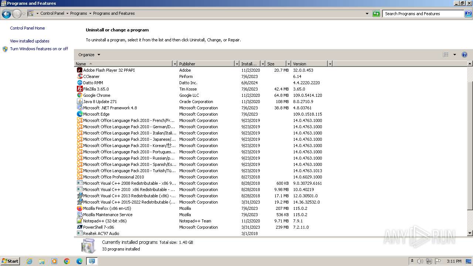The width and height of the screenshot is (473, 266).
Task: Go back with the Back arrow
Action: coord(6,14)
